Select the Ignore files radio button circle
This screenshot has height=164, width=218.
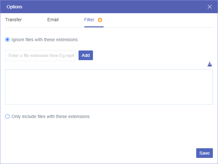(x=7, y=40)
